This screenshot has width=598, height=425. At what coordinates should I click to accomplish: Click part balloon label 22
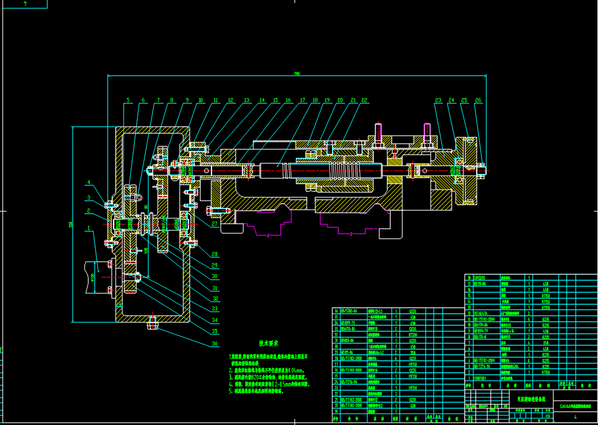pos(364,100)
